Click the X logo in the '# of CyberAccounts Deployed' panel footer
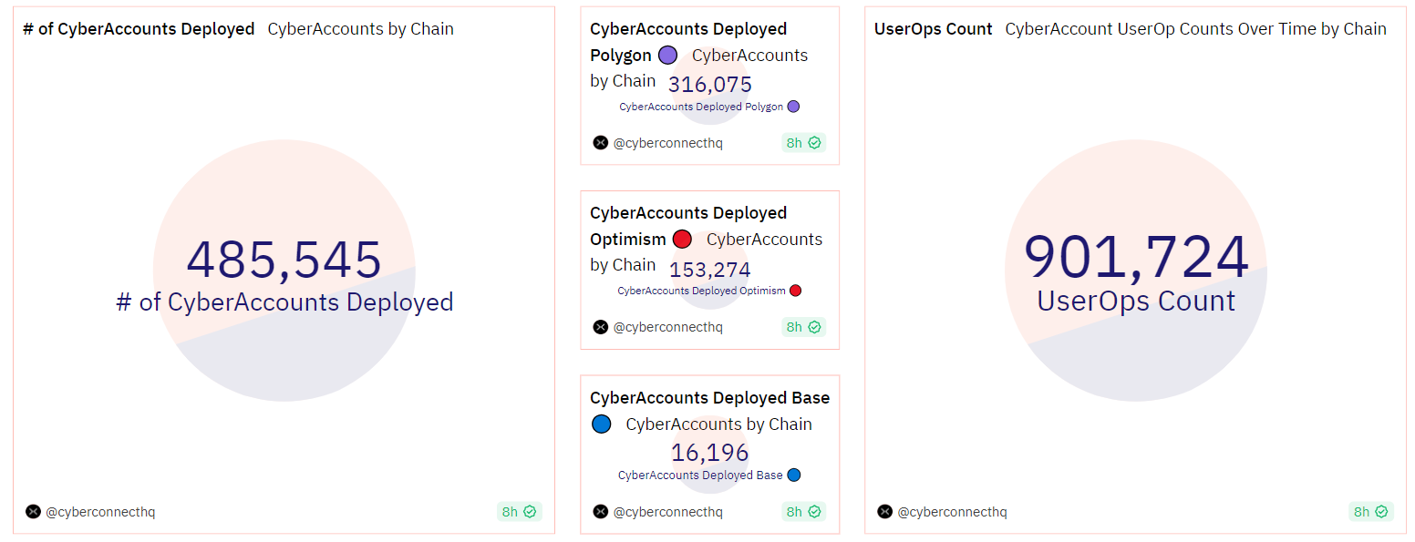This screenshot has height=542, width=1415. pyautogui.click(x=34, y=512)
